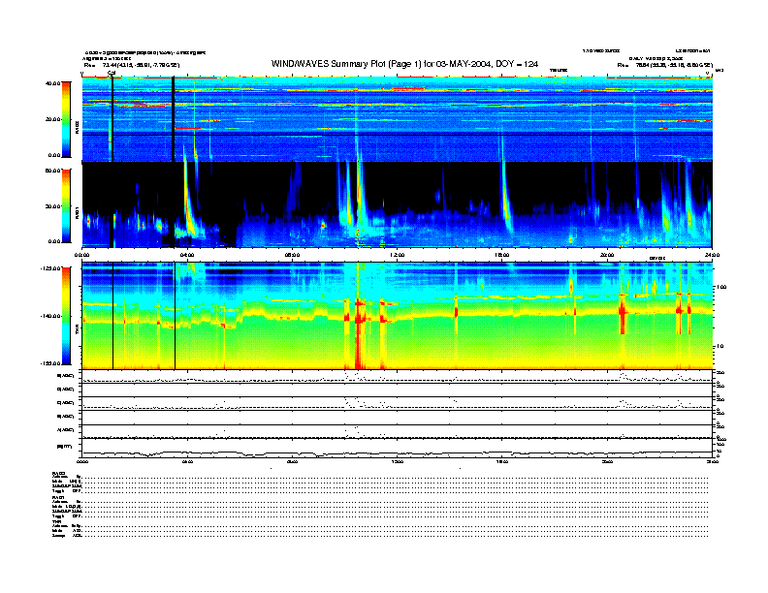
Task: Click the 04:00 tick label below RAD1 panel
Action: (187, 254)
